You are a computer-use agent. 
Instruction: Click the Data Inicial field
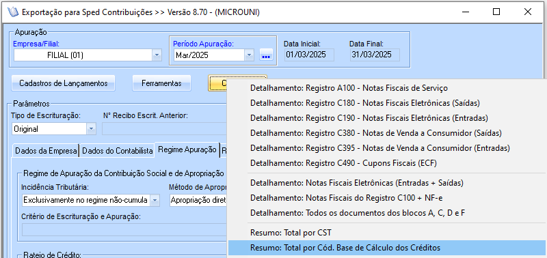309,55
